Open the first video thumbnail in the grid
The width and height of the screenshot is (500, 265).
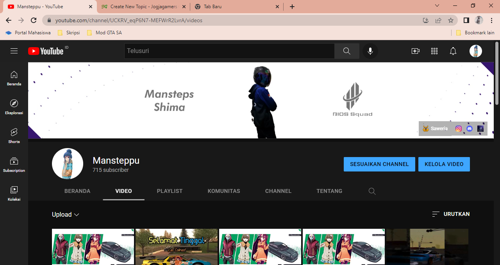coord(93,247)
